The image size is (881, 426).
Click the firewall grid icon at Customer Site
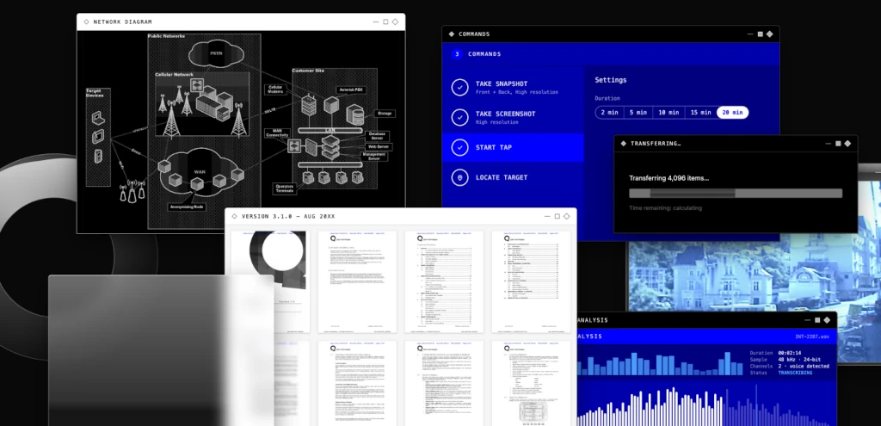[x=311, y=147]
